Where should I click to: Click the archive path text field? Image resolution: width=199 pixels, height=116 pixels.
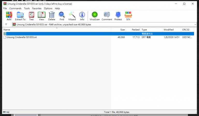coord(104,24)
